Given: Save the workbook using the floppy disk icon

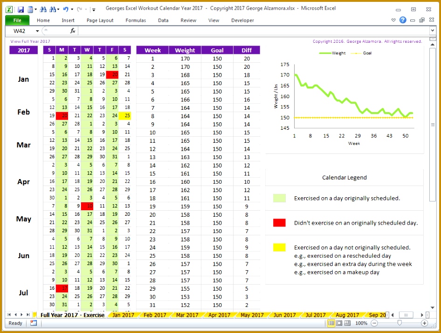Looking at the screenshot, I should point(21,9).
